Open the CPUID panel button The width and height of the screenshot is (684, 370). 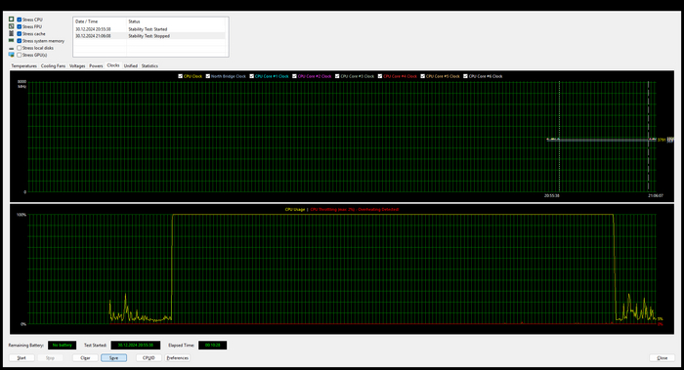[x=149, y=358]
